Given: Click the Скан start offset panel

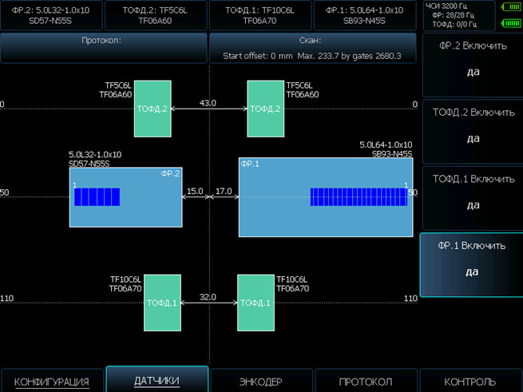Looking at the screenshot, I should click(x=313, y=48).
